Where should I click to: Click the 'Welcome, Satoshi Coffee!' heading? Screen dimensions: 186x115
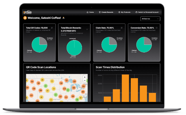[44, 18]
